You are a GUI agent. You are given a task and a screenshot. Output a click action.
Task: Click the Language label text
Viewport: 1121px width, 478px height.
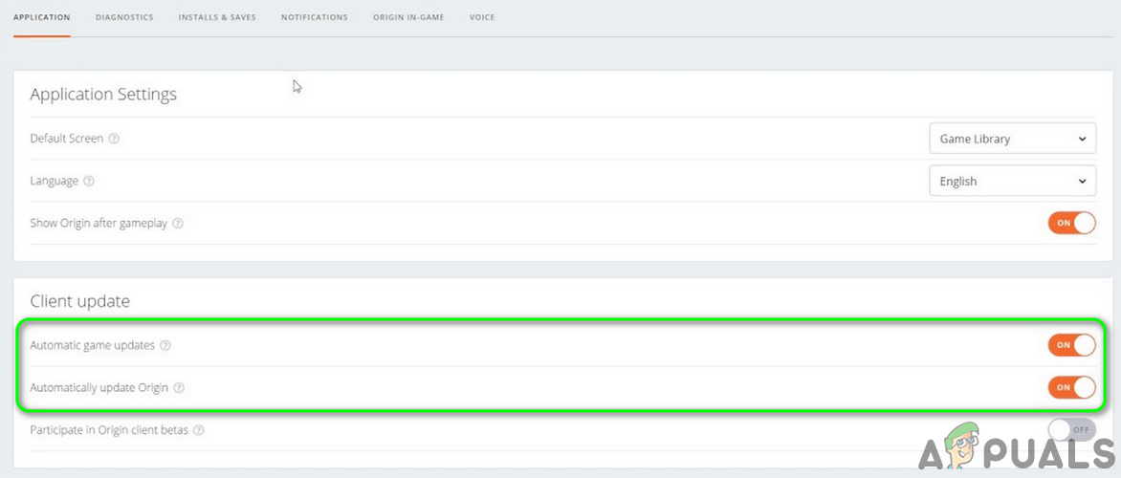(55, 182)
